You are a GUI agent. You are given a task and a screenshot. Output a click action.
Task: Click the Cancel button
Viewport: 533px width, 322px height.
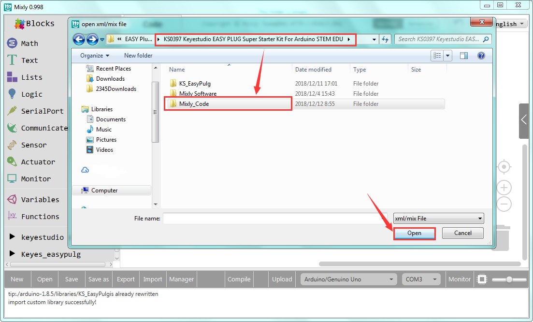pyautogui.click(x=462, y=233)
